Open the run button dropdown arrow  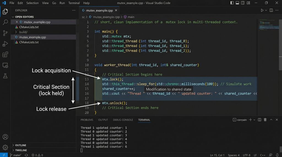tap(266, 10)
